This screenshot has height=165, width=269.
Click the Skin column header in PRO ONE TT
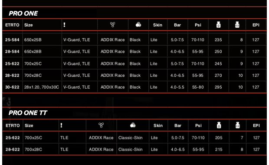pyautogui.click(x=158, y=125)
